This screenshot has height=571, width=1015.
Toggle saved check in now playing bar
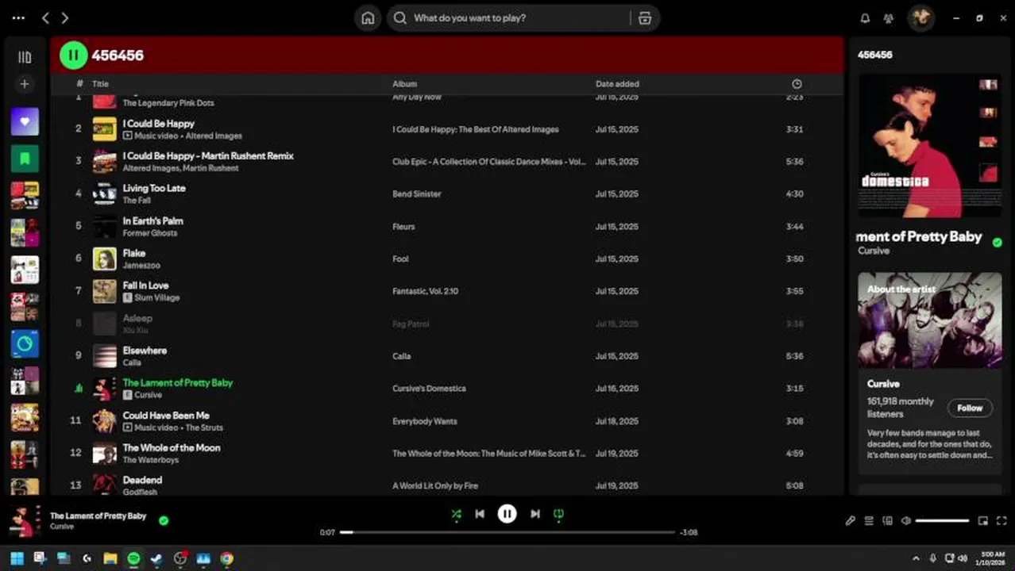[x=164, y=521]
